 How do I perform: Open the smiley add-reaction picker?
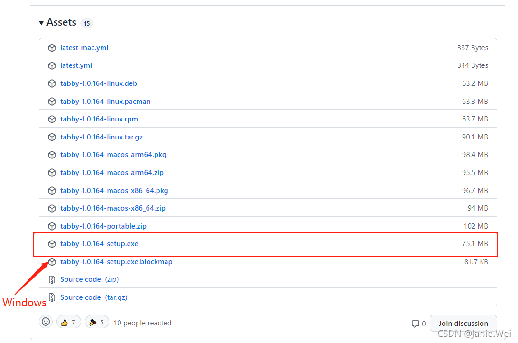tap(46, 322)
